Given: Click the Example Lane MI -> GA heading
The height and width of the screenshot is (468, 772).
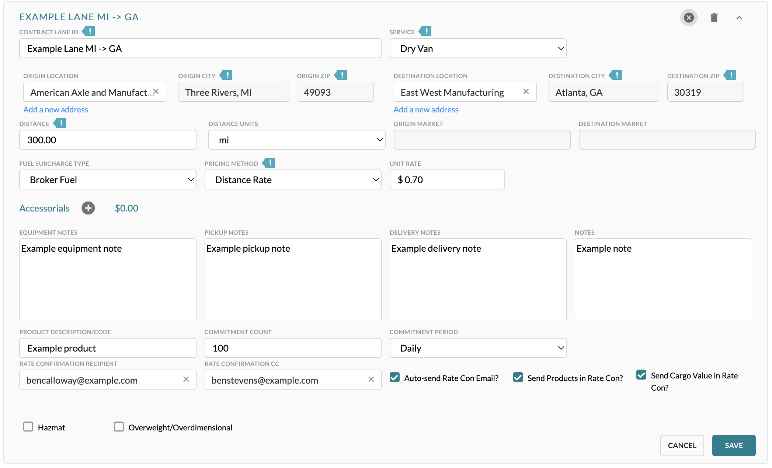Looking at the screenshot, I should tap(79, 17).
